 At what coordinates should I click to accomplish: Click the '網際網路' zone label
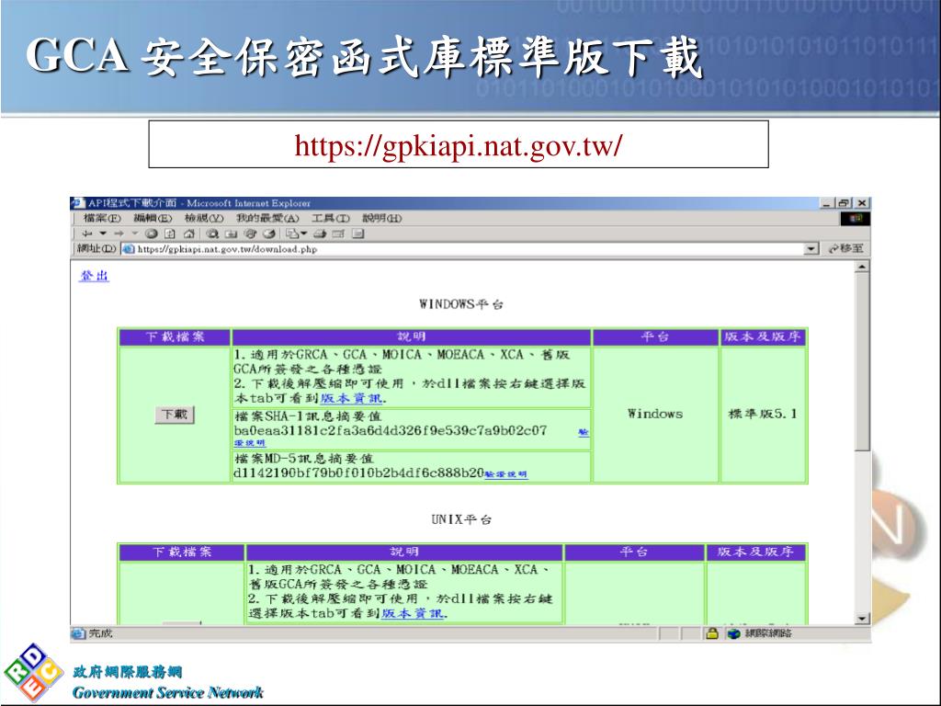(x=768, y=633)
